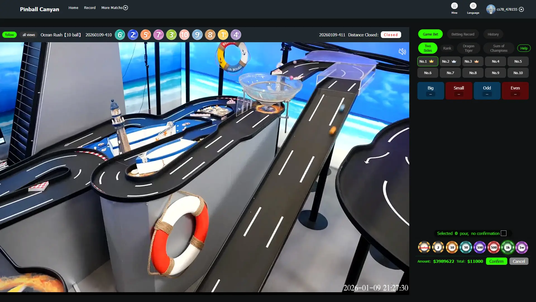Open the Dragon Tiger tab
This screenshot has height=302, width=536.
(x=468, y=48)
